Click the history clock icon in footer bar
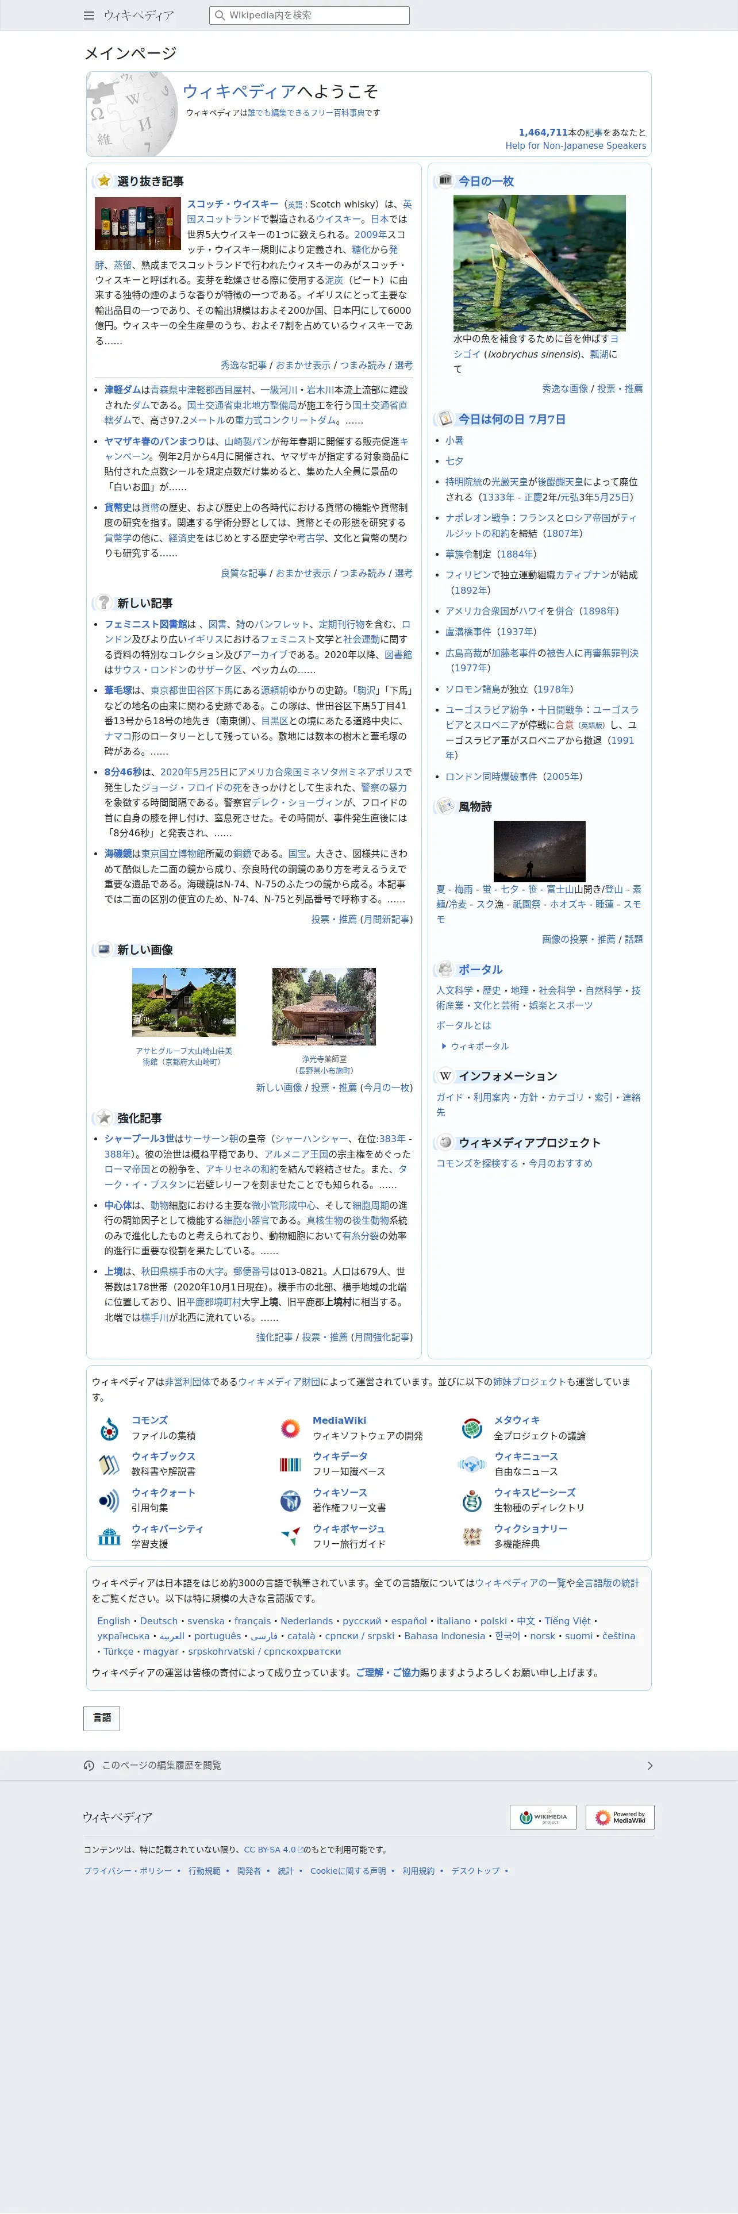 89,1765
